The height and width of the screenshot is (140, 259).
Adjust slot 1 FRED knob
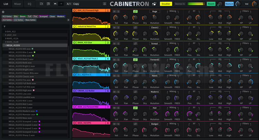[x=177, y=18]
